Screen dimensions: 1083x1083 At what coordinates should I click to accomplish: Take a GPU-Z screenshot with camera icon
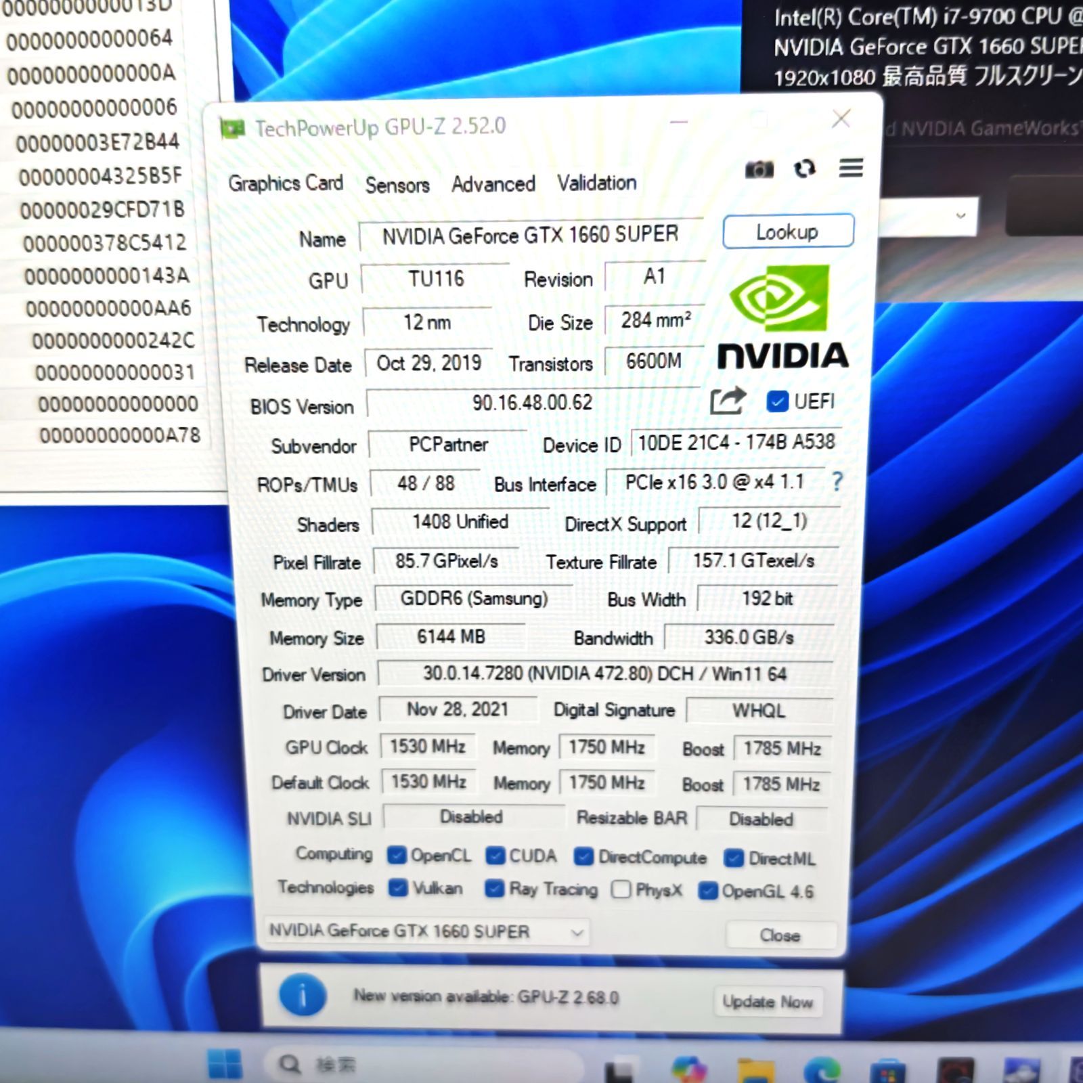click(x=759, y=169)
